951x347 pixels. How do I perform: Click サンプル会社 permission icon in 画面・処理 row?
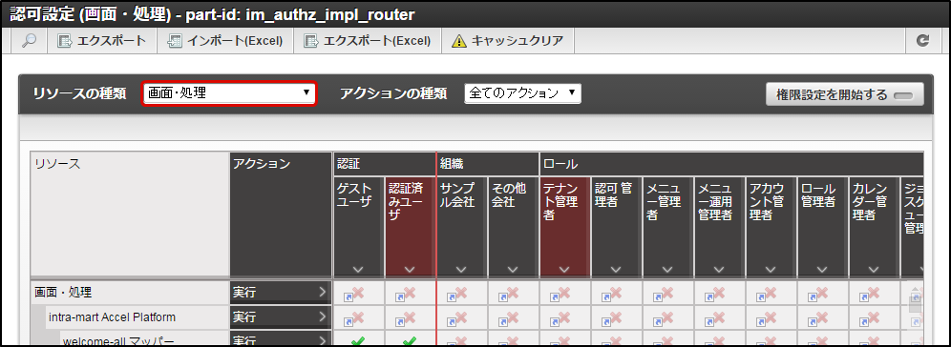[456, 294]
